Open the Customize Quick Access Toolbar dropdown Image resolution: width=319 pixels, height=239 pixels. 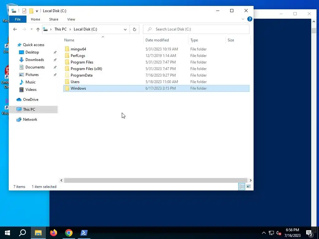[x=37, y=11]
